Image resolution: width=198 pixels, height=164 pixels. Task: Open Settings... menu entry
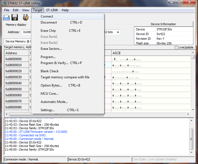pyautogui.click(x=68, y=110)
